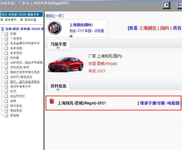Click the computer icon next to 当前:别克-昂科威-2020

coord(2,29)
